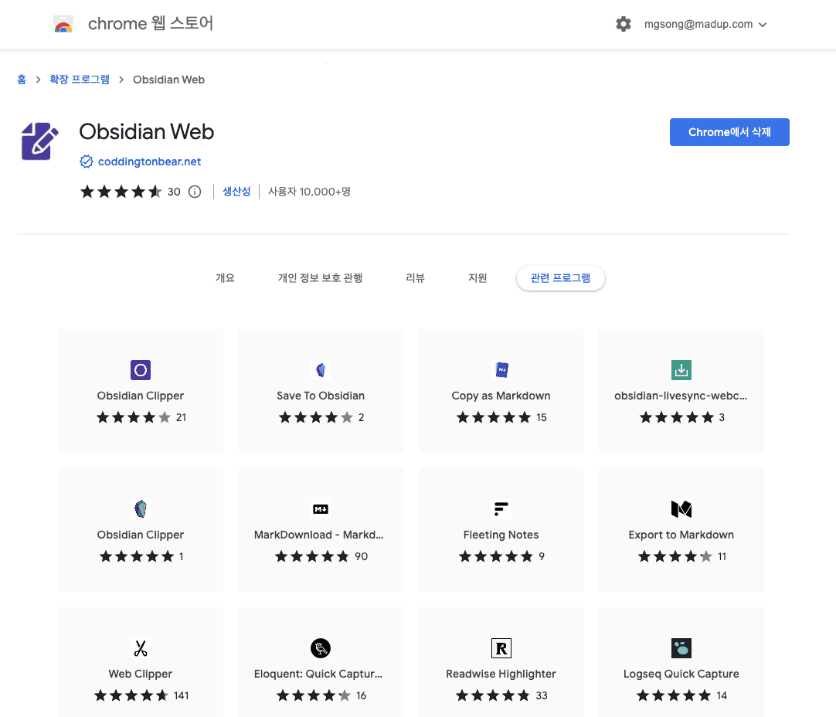
Task: Click the MarkDownload 90 ratings stars
Action: pyautogui.click(x=312, y=556)
